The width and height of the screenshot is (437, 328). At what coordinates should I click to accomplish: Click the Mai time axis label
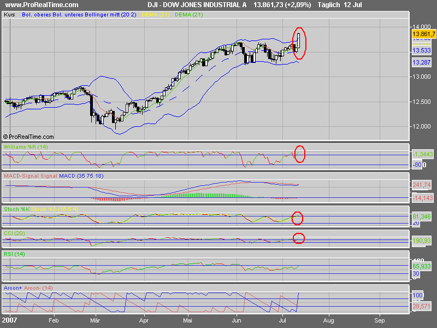click(187, 320)
